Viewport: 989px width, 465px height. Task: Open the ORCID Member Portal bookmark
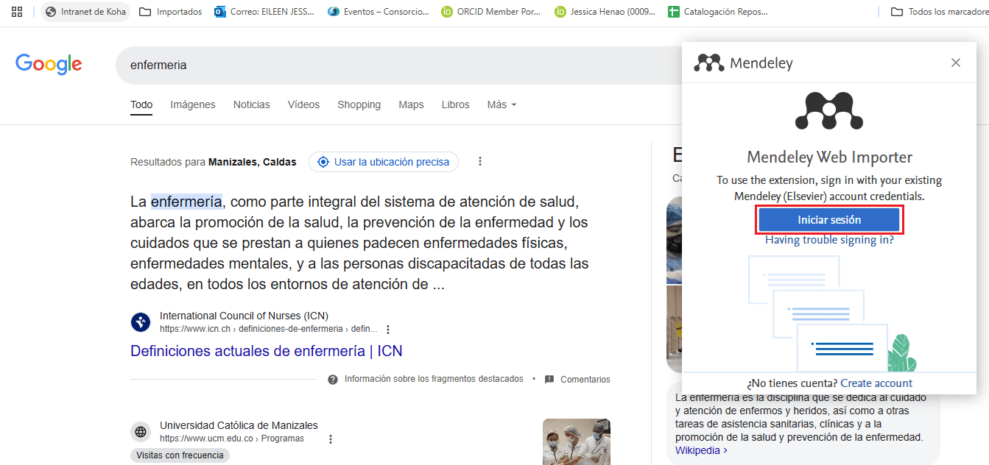491,12
